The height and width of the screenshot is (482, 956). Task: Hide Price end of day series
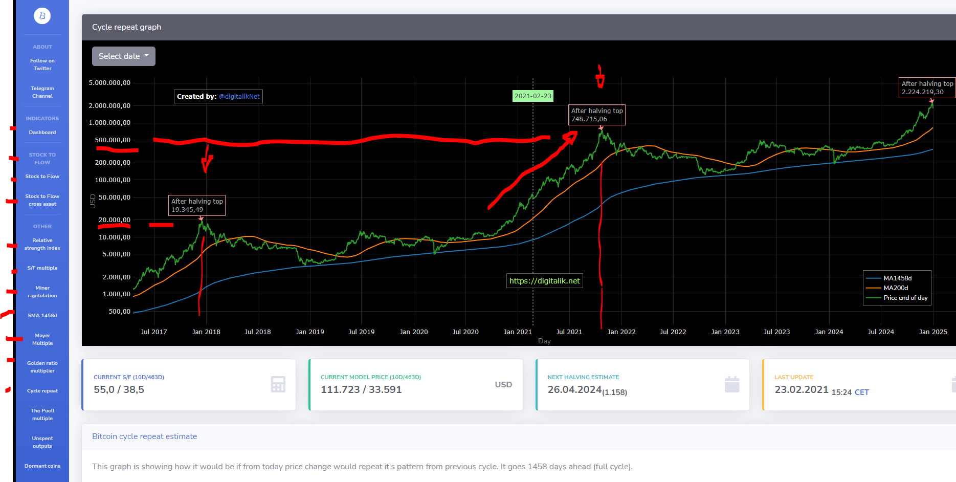coord(906,297)
